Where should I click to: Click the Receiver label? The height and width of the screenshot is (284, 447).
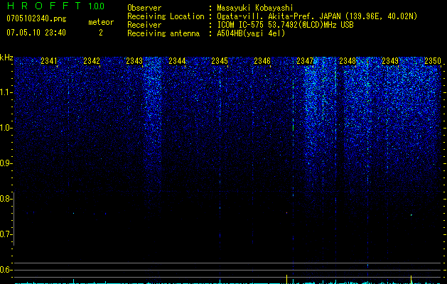pyautogui.click(x=144, y=25)
